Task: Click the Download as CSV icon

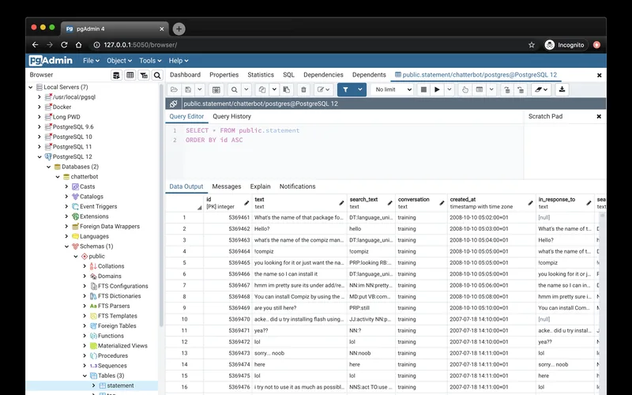Action: (562, 89)
